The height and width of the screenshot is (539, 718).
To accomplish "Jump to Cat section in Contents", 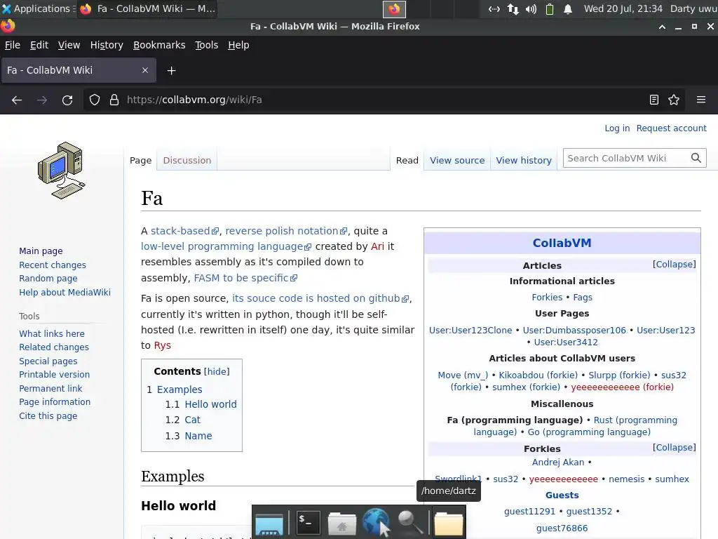I will pyautogui.click(x=192, y=420).
